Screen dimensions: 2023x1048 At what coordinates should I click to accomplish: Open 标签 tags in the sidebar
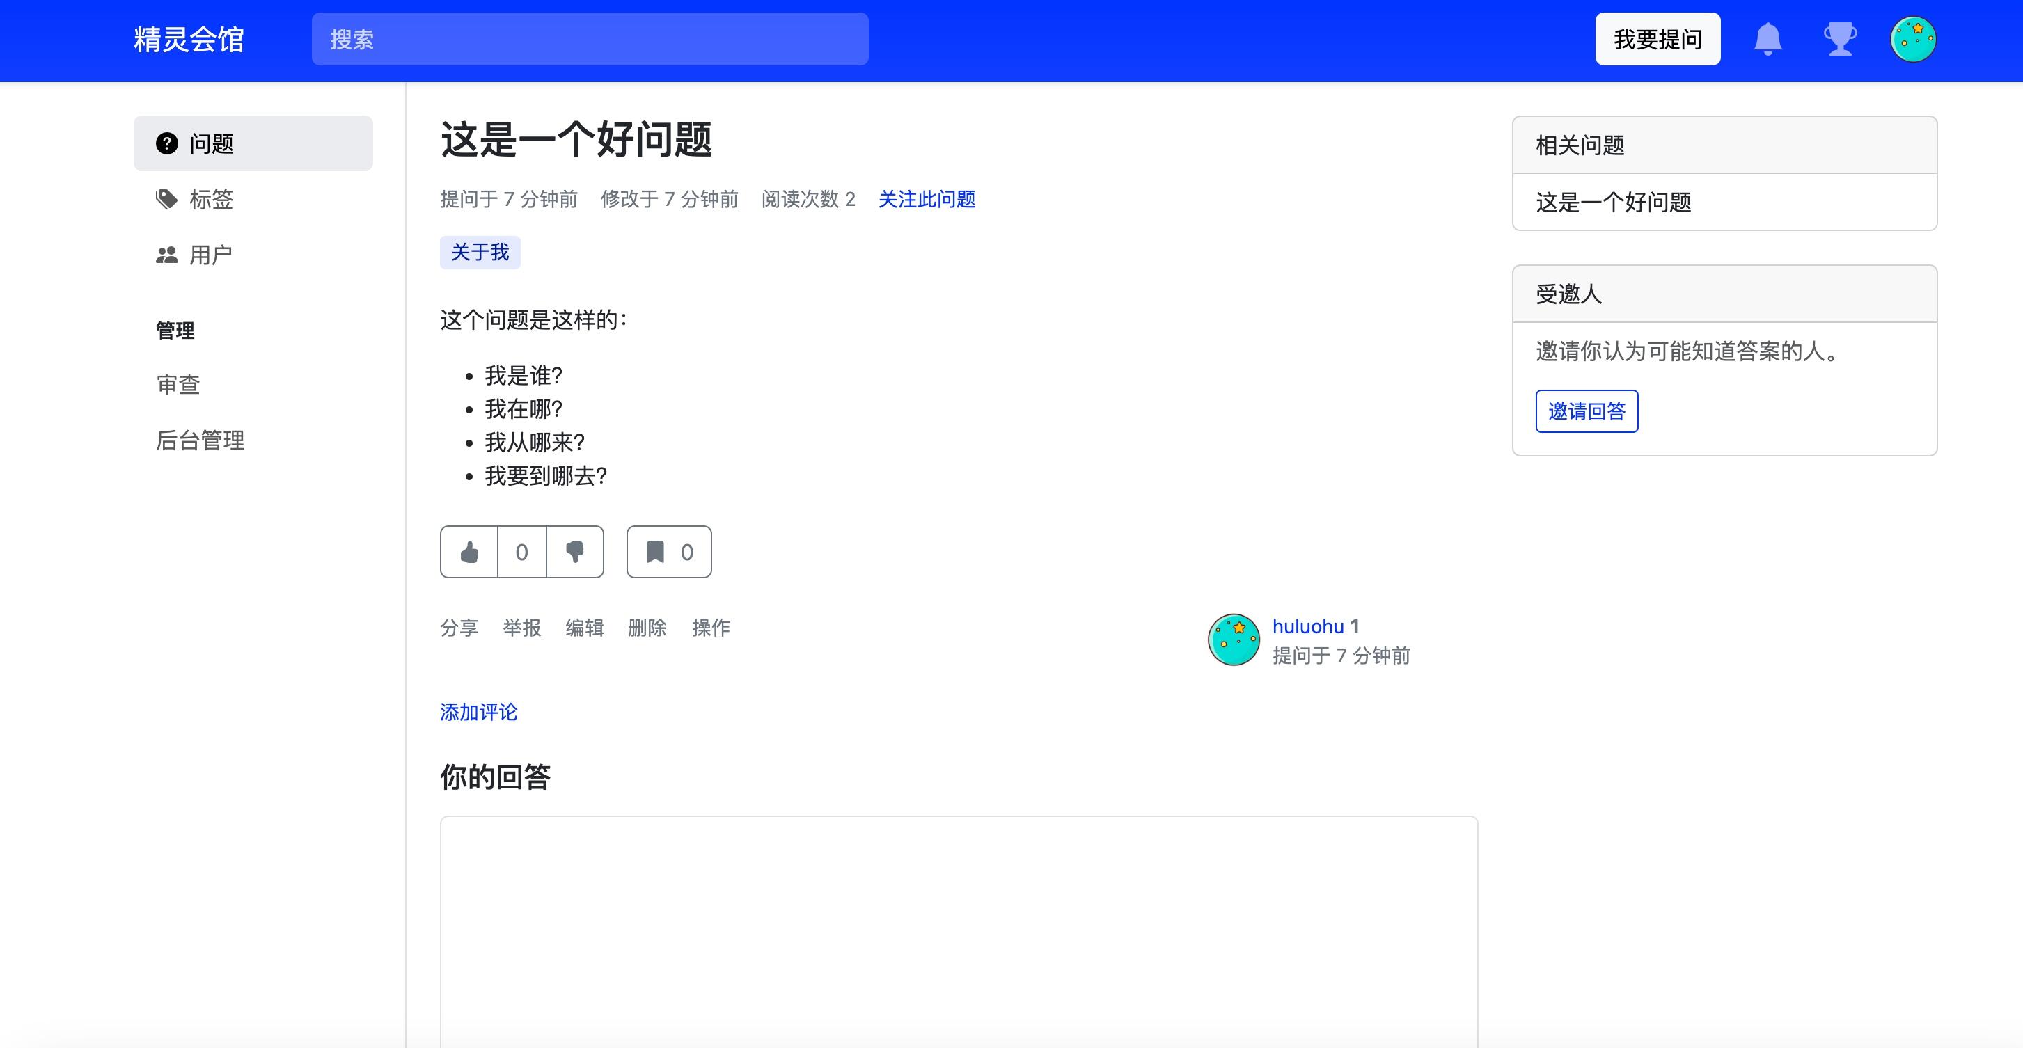click(x=210, y=200)
